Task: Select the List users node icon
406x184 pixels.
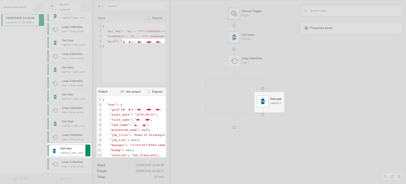Action: tap(234, 37)
